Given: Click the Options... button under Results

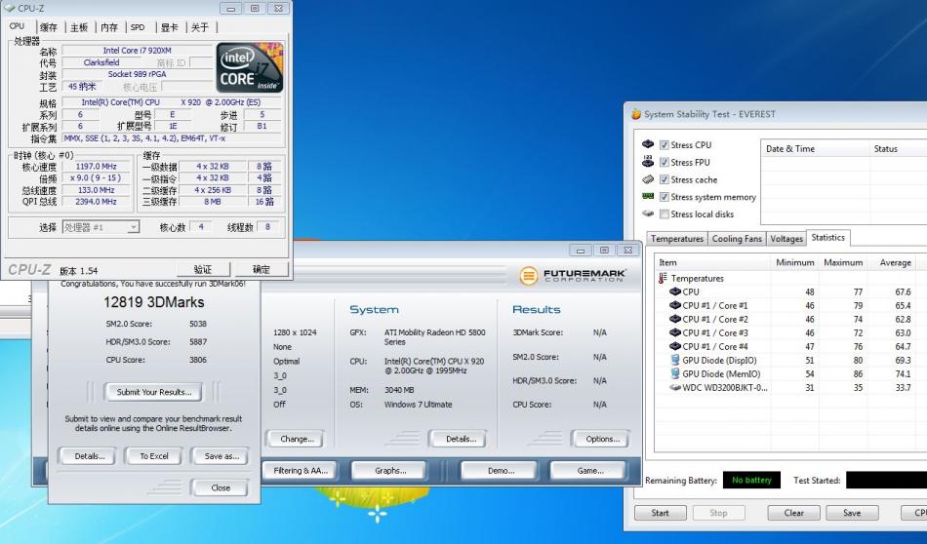Looking at the screenshot, I should pyautogui.click(x=602, y=439).
